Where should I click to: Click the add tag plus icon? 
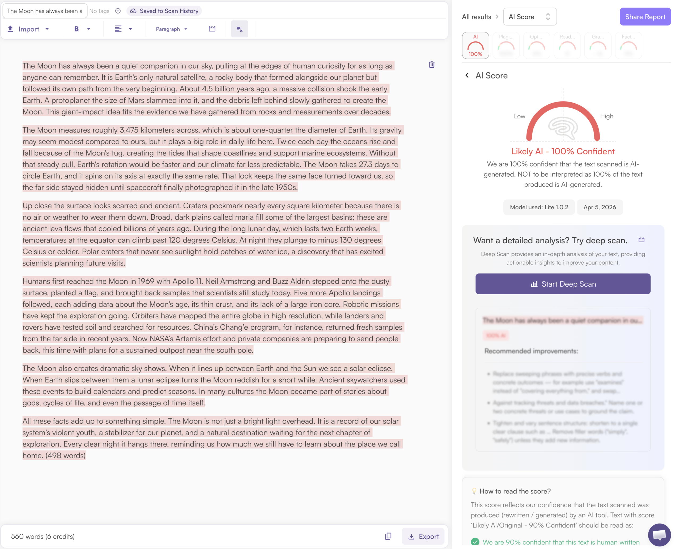(118, 11)
